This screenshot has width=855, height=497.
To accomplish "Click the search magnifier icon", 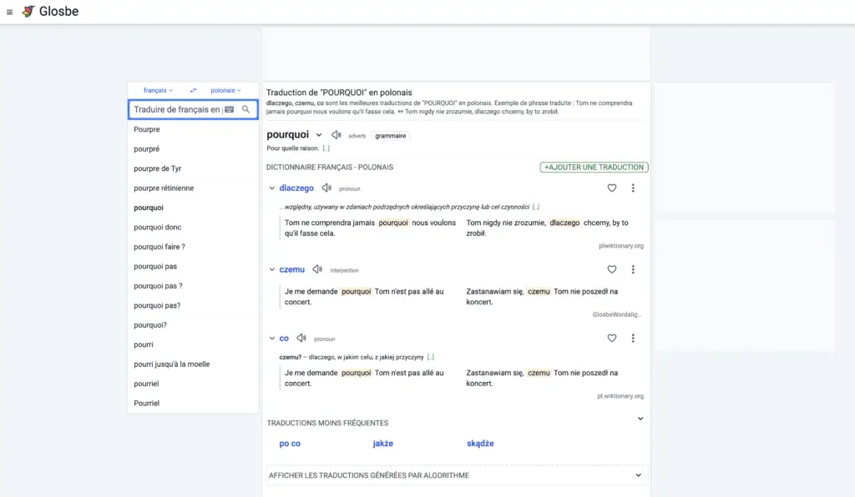I will coord(246,109).
